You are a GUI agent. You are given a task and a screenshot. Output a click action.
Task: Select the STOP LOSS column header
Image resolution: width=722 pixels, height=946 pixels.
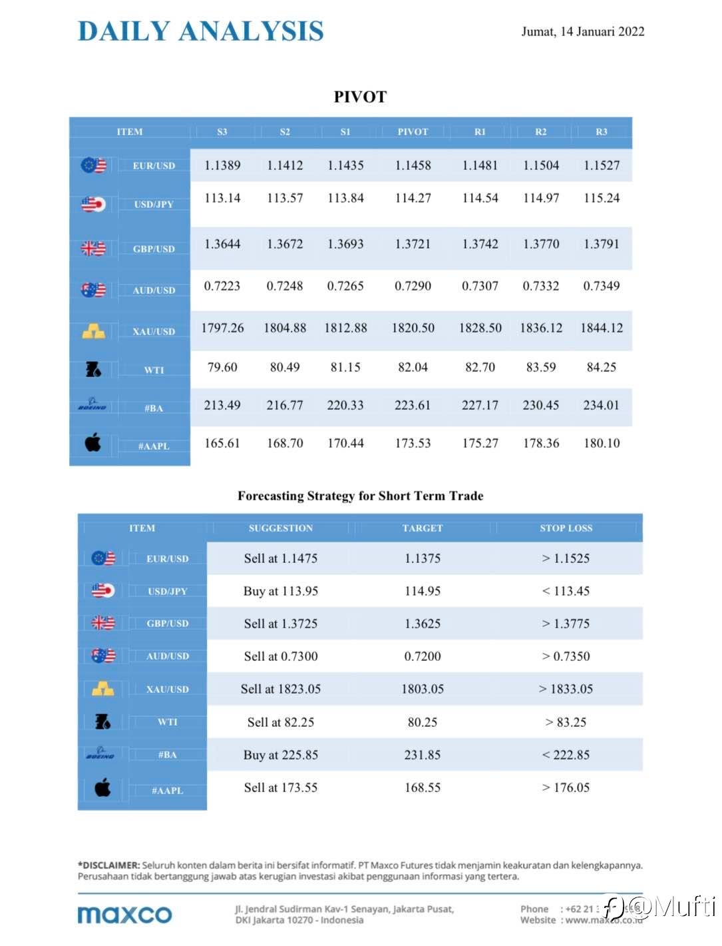pyautogui.click(x=566, y=528)
